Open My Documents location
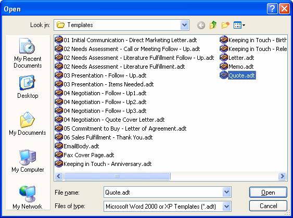This screenshot has height=218, width=293. pyautogui.click(x=28, y=123)
